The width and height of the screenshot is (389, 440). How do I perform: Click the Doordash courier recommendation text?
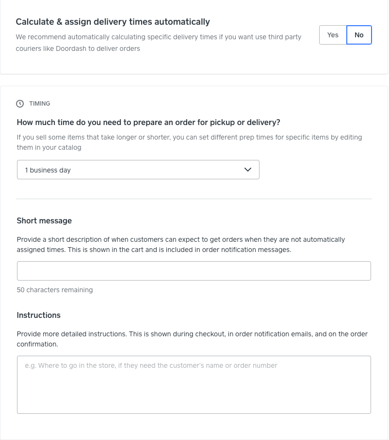pos(158,43)
